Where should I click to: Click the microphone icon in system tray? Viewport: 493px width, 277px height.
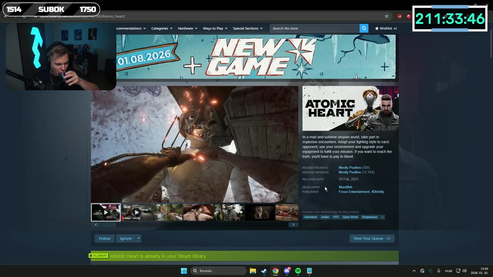point(439,271)
